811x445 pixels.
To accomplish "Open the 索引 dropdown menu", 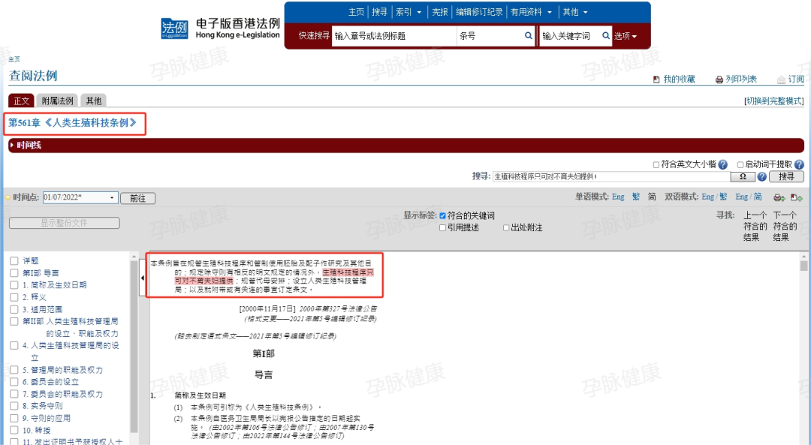I will tap(408, 12).
